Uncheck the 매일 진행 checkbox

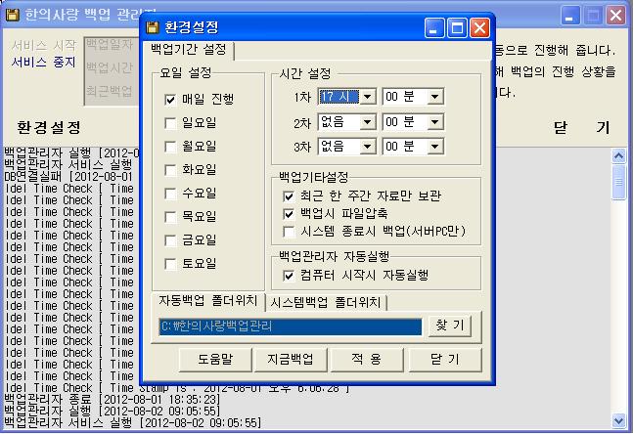171,100
